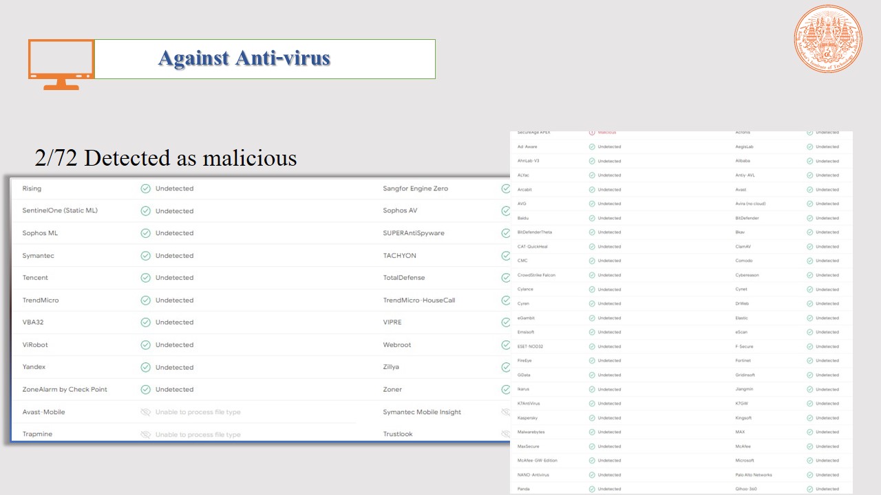The width and height of the screenshot is (881, 495).
Task: Click the orange computer monitor icon
Action: click(61, 63)
